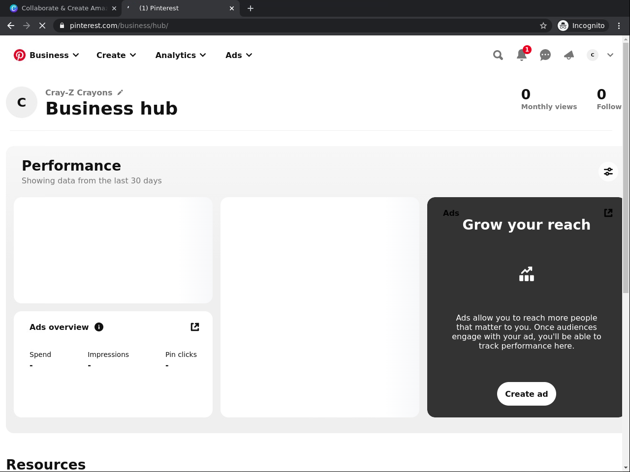Click the Performance section heading
Screen dimensions: 630x472
[71, 166]
